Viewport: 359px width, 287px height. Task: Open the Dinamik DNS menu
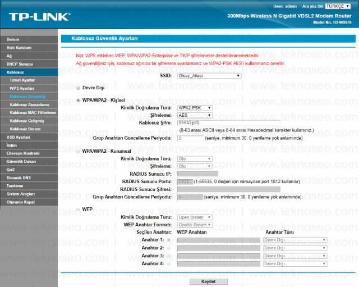pyautogui.click(x=29, y=178)
